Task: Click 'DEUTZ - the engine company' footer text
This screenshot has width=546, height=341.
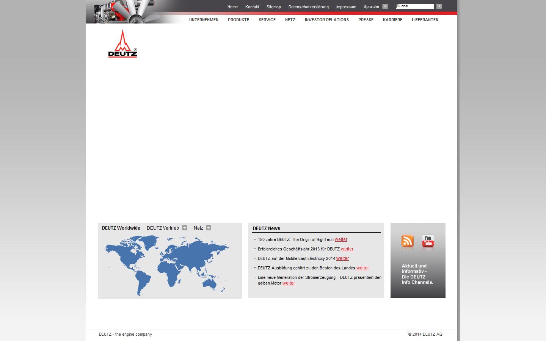Action: [x=126, y=334]
